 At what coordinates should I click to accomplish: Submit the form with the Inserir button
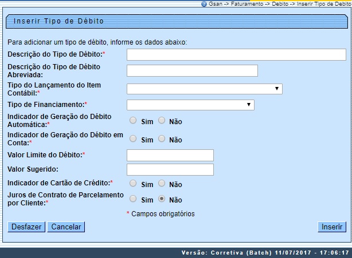tap(332, 227)
